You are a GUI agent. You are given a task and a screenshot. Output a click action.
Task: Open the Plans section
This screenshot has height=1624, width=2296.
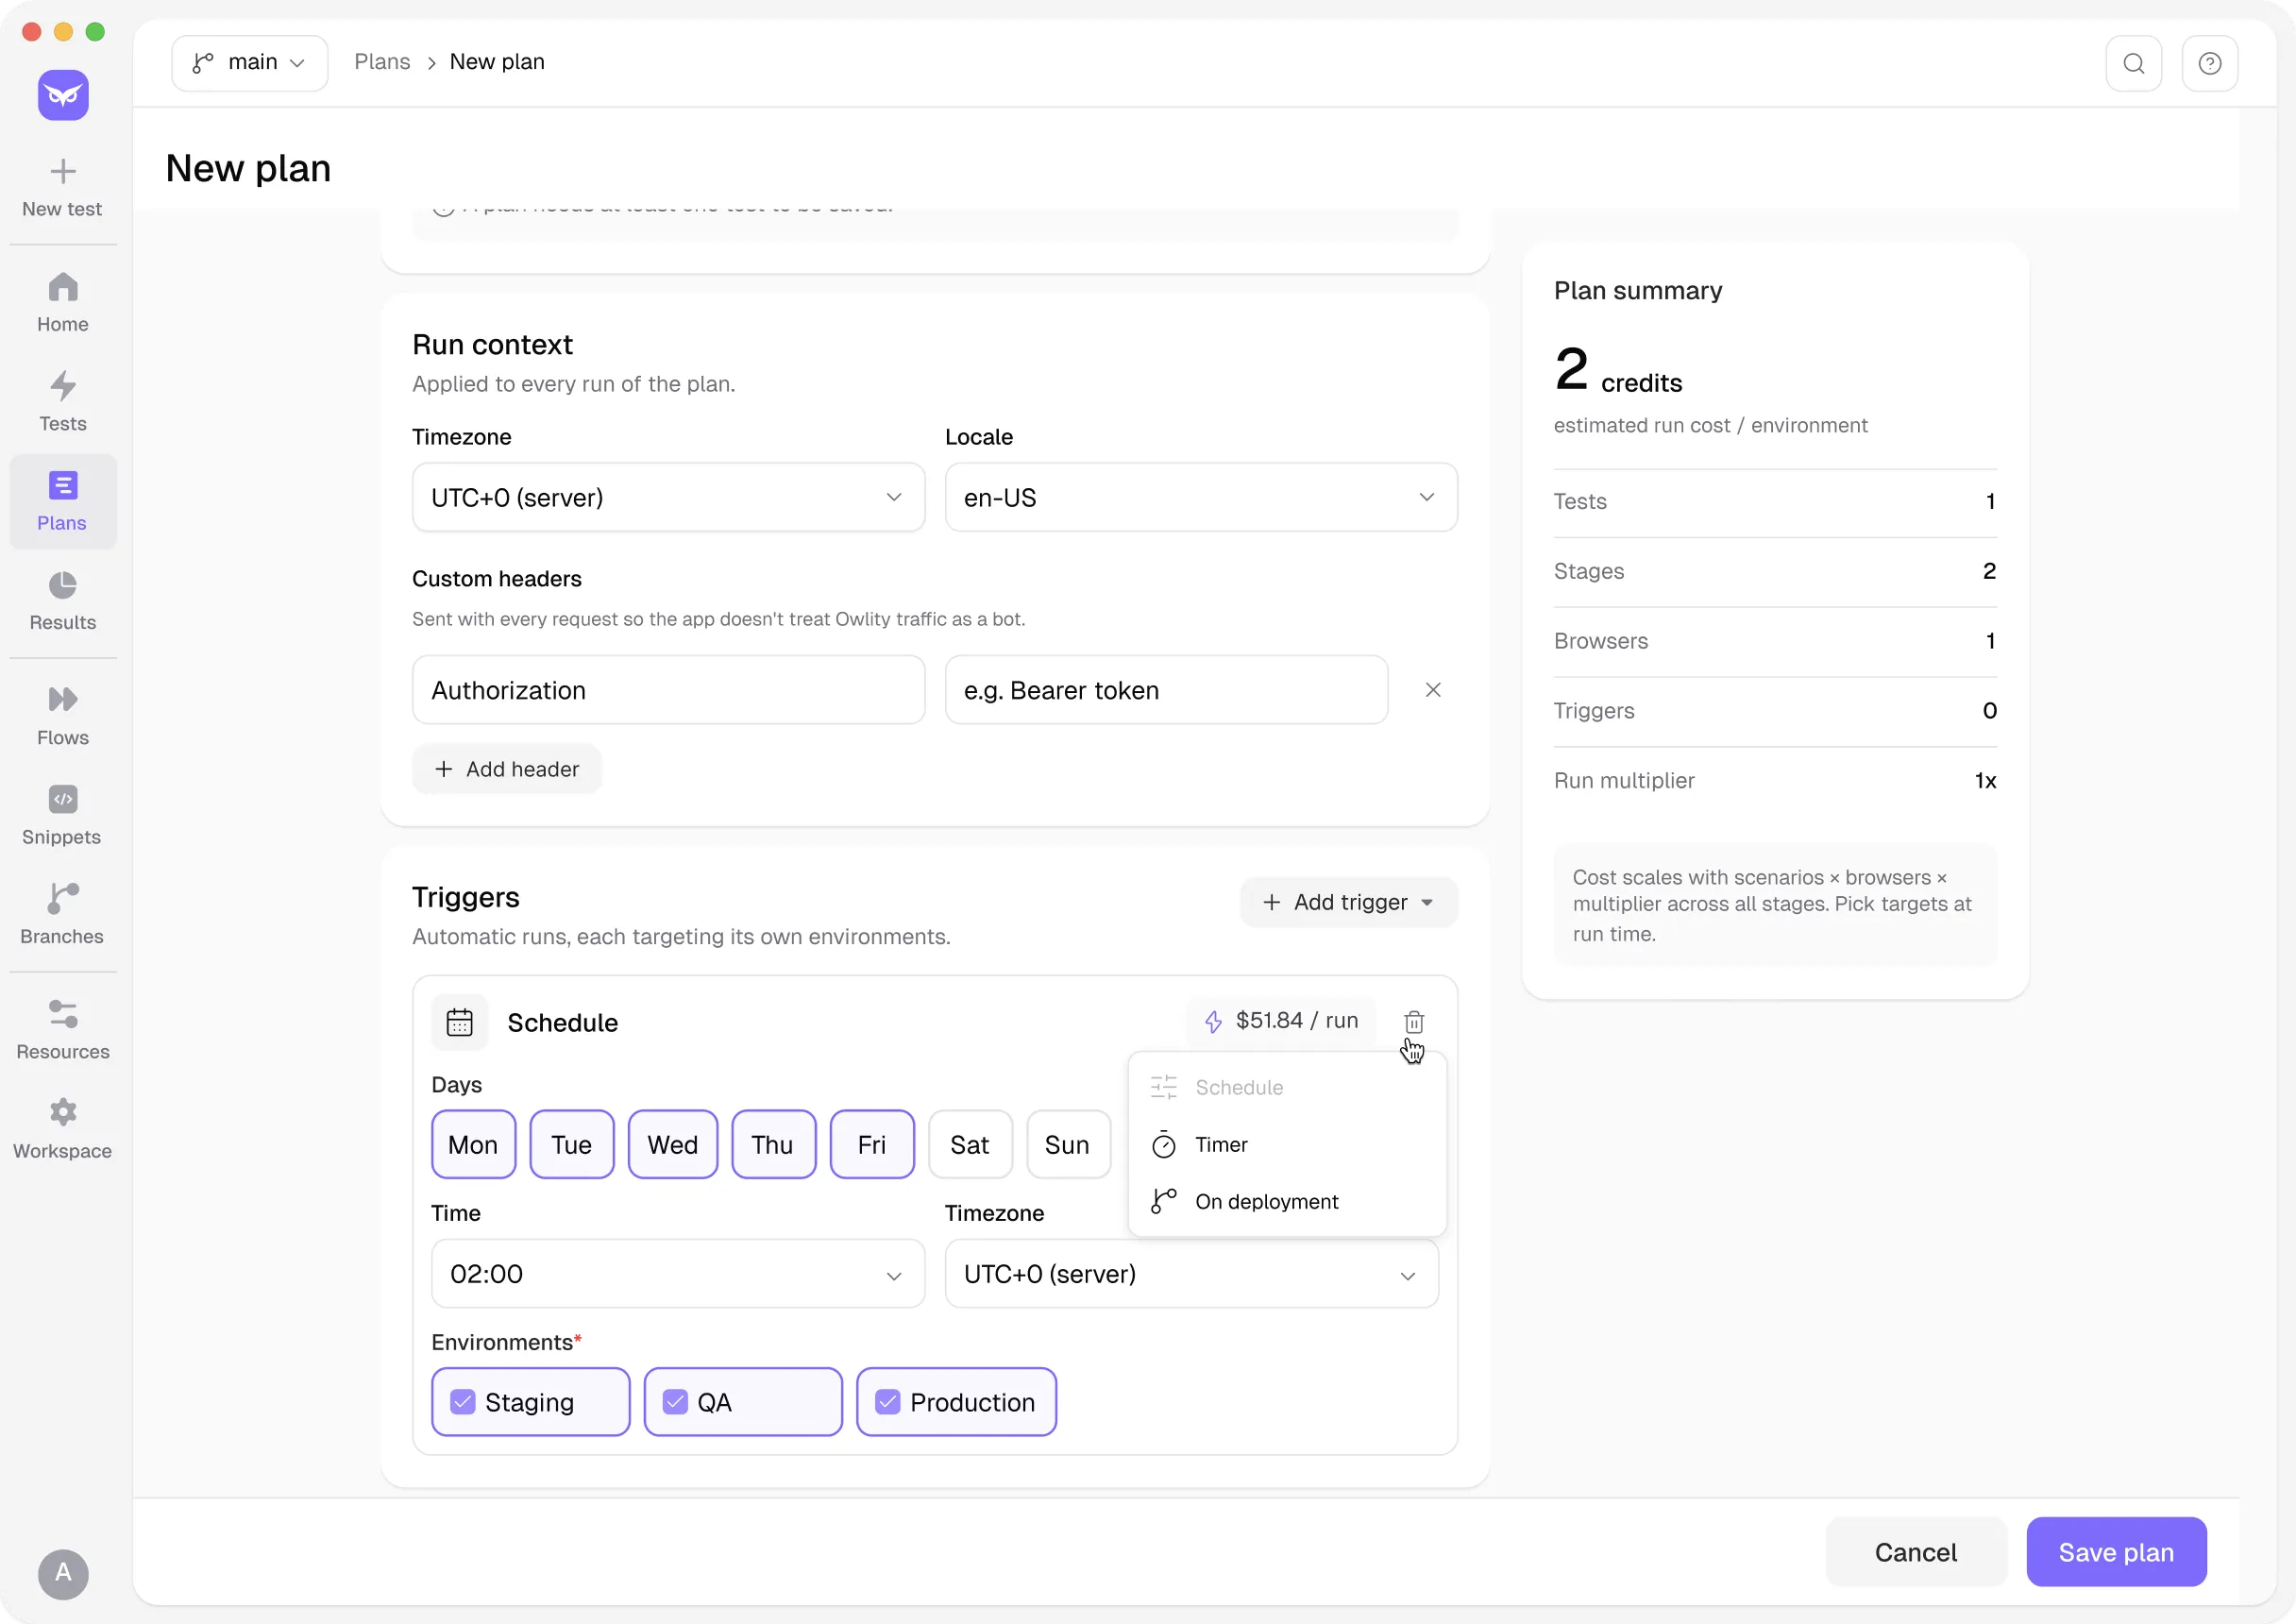[x=63, y=501]
